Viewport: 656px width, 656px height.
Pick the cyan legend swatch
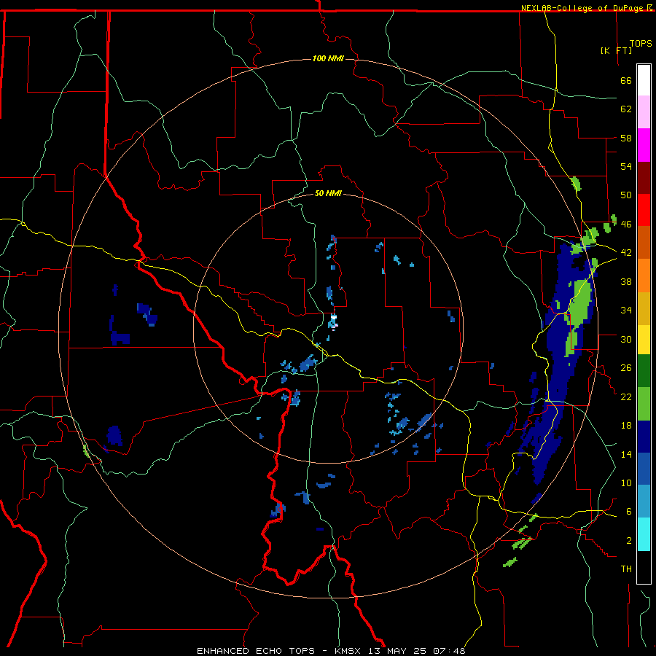pos(644,534)
